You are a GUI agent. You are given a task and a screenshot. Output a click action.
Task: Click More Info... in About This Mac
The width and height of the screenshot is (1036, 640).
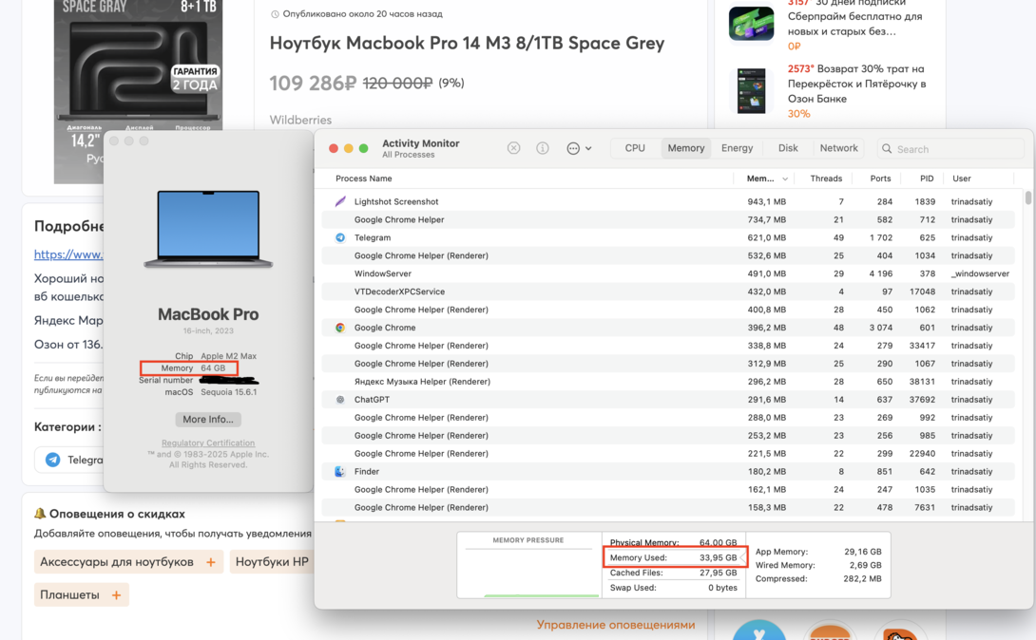click(x=207, y=419)
